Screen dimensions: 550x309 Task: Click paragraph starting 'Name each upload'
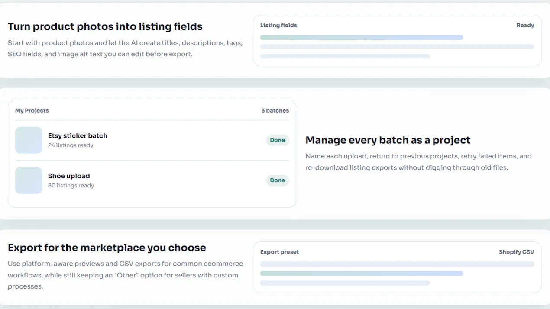coord(418,161)
